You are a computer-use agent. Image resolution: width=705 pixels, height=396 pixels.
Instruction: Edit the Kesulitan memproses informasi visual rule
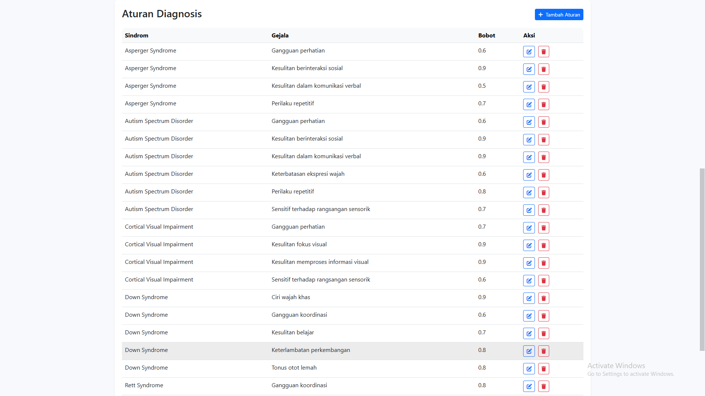coord(529,263)
